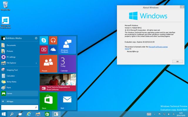Open the Windows Feedback tile

coord(67,45)
